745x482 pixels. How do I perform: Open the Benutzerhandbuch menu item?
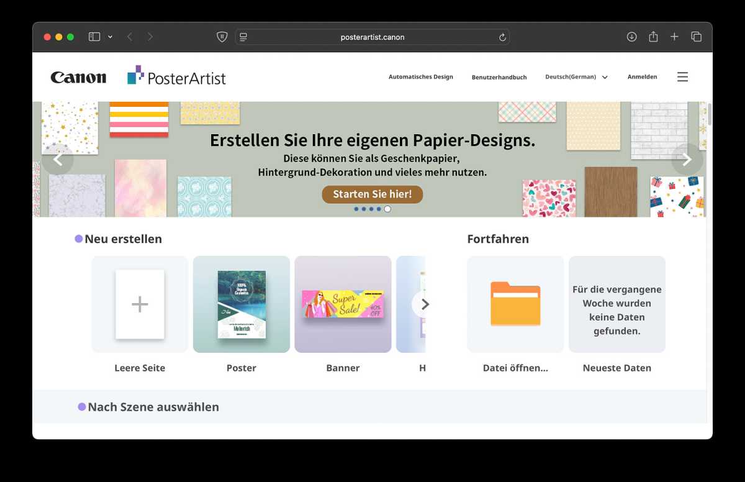499,78
